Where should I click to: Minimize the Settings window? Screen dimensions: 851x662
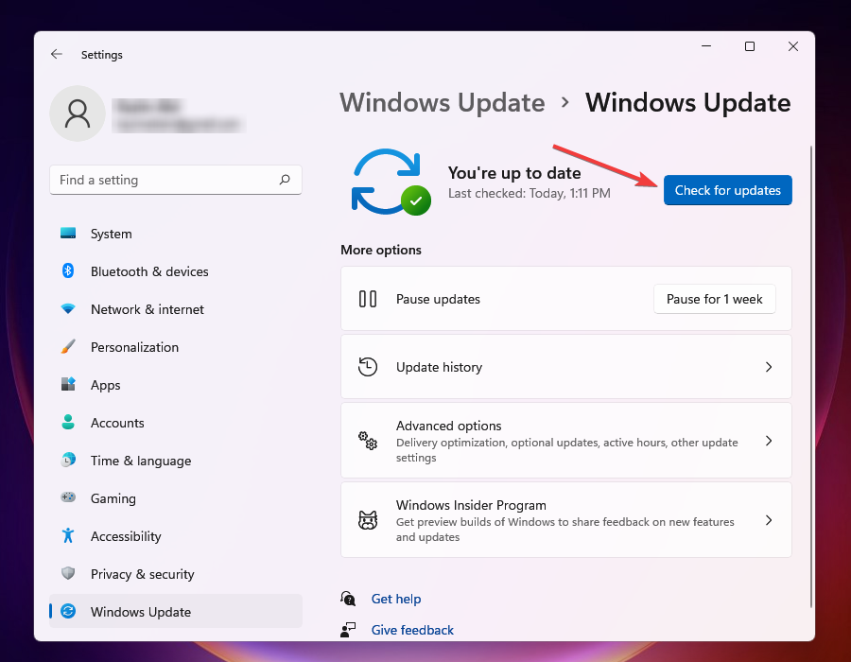click(x=706, y=46)
